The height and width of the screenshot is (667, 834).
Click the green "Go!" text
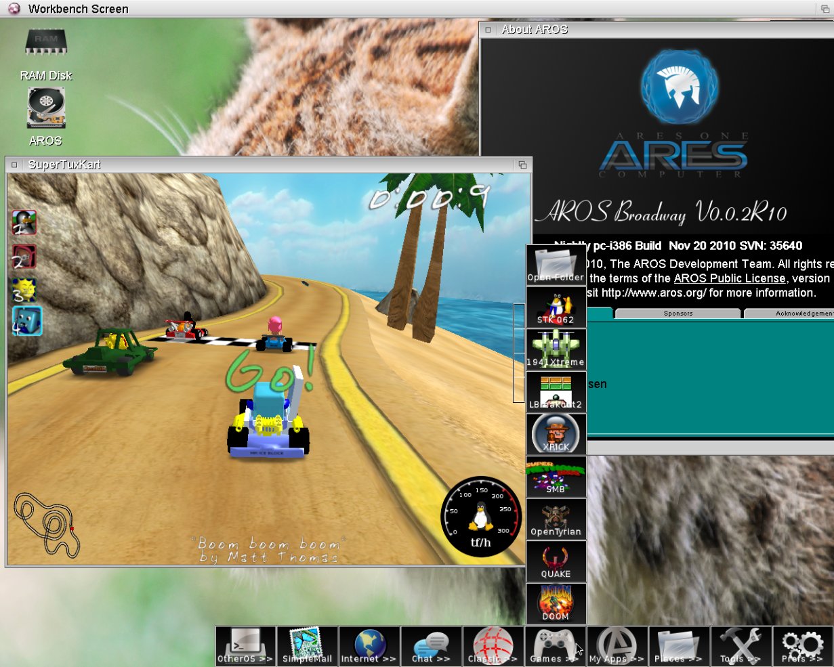coord(270,370)
